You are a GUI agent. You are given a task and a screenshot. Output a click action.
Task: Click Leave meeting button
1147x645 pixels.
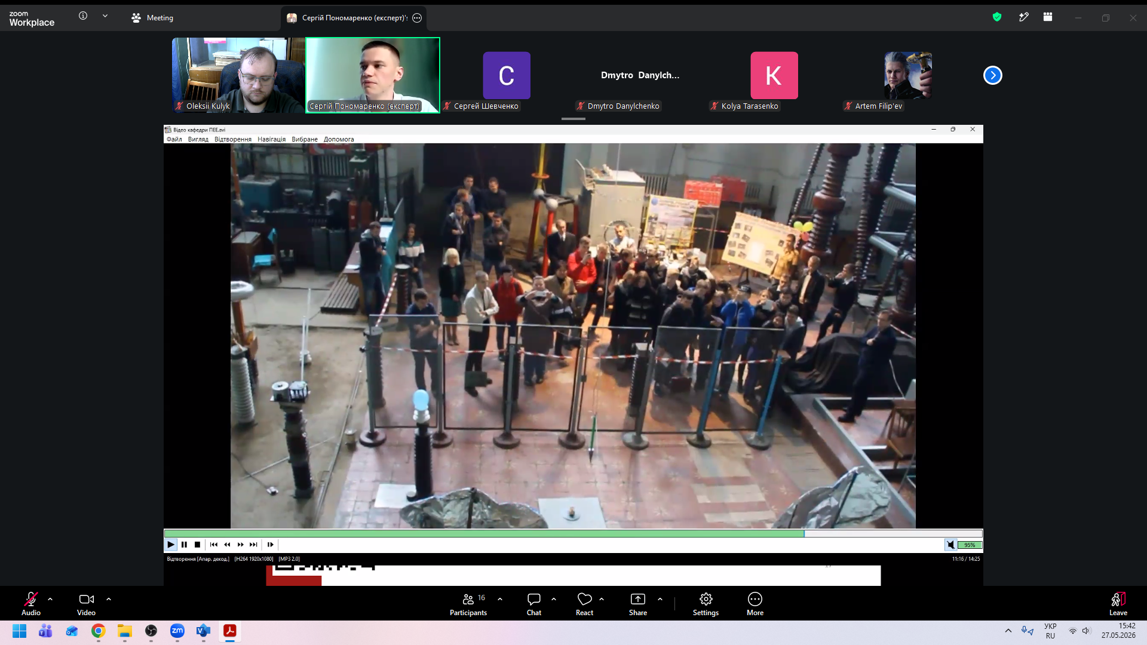(1118, 604)
